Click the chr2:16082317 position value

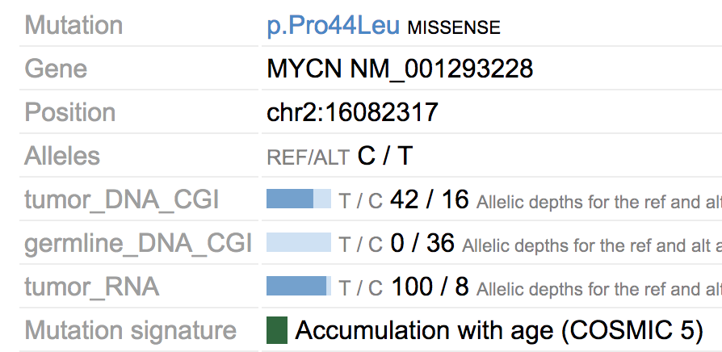pyautogui.click(x=352, y=112)
